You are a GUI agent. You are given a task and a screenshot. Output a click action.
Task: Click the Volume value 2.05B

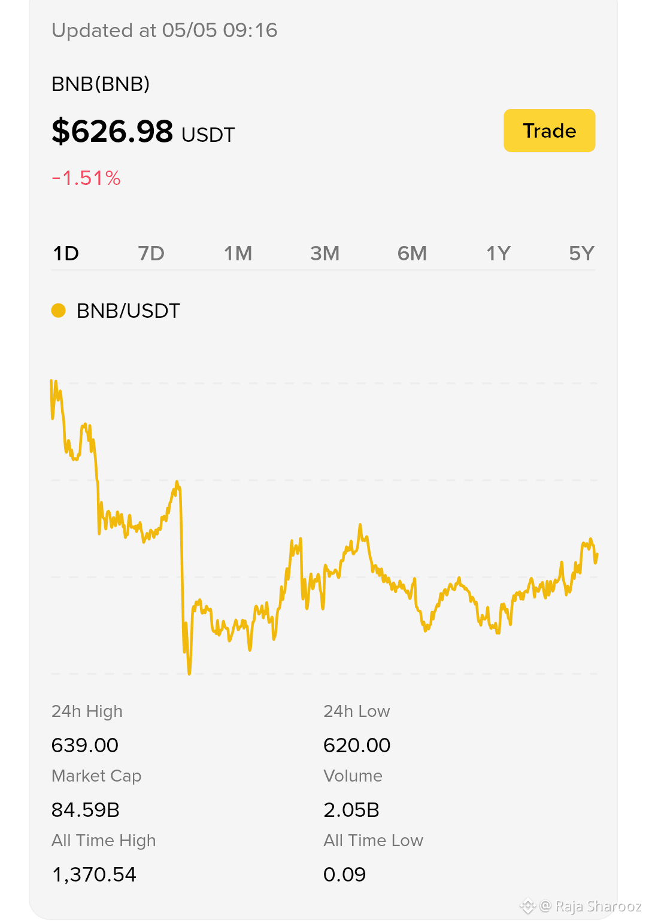pos(351,810)
